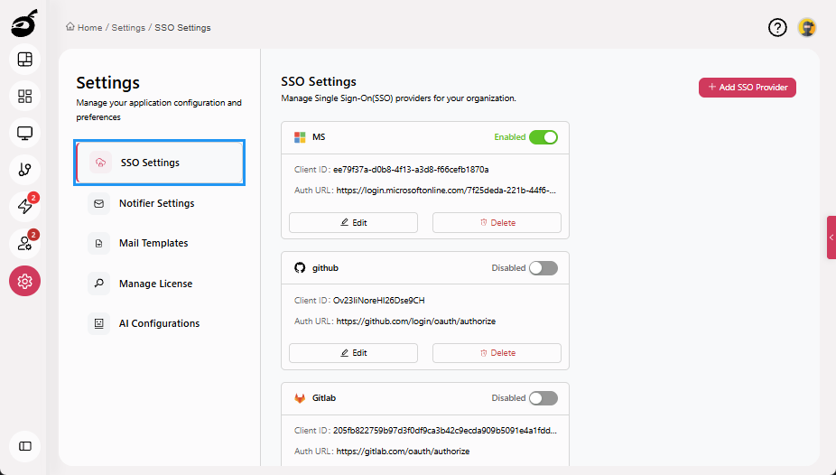Click Gitlab Client ID value
This screenshot has width=836, height=475.
point(445,431)
